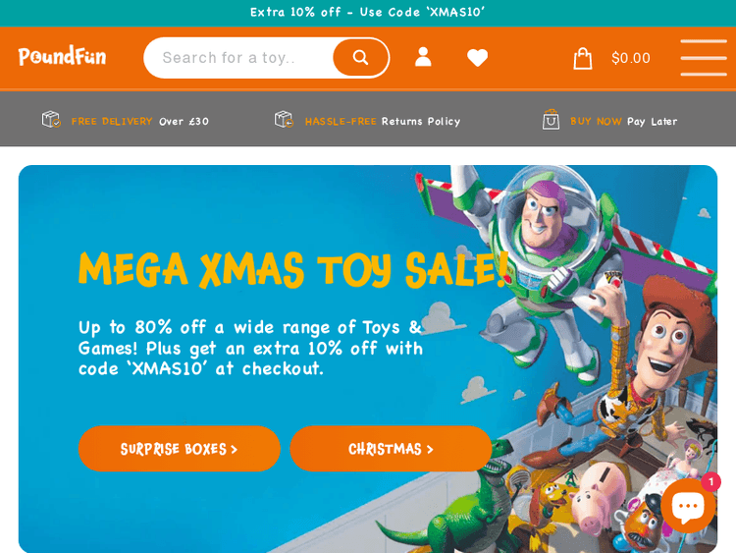This screenshot has width=736, height=553.
Task: Click the PoundFun logo
Action: click(63, 56)
